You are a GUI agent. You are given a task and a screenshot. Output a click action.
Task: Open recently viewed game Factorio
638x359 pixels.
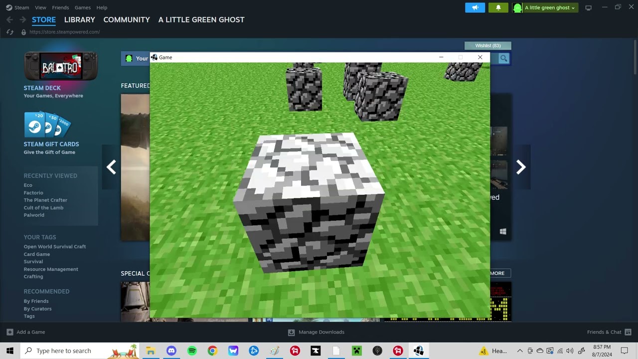pyautogui.click(x=33, y=192)
